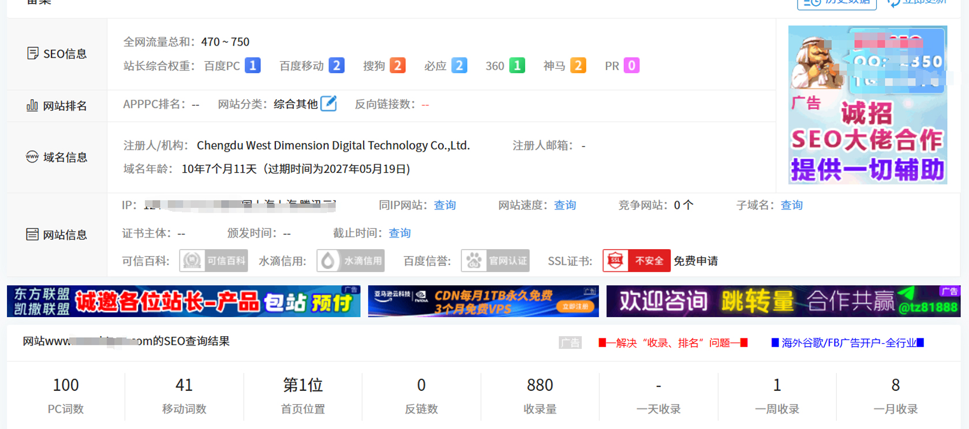Click the 竞争网站 0 个 text
The width and height of the screenshot is (969, 429).
[x=684, y=205]
